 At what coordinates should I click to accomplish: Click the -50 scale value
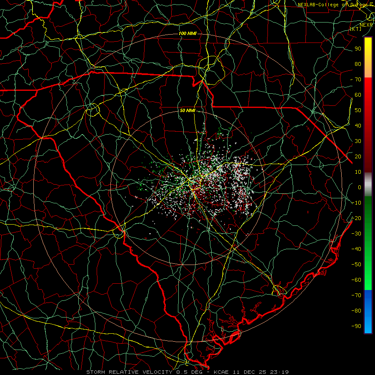point(356,265)
